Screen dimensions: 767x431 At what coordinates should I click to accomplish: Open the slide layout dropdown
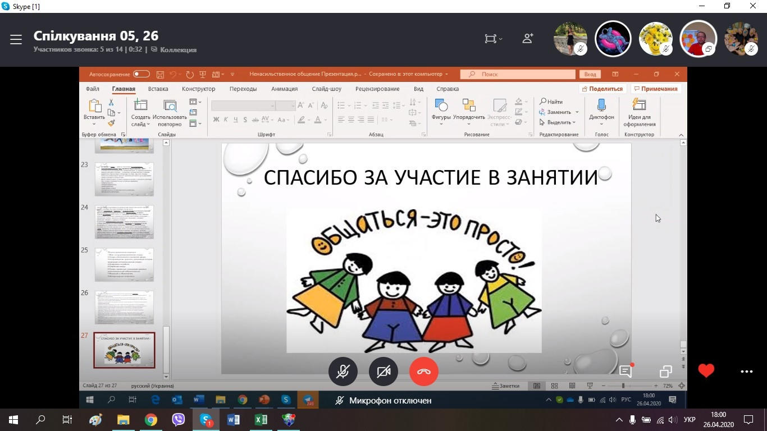tap(195, 102)
